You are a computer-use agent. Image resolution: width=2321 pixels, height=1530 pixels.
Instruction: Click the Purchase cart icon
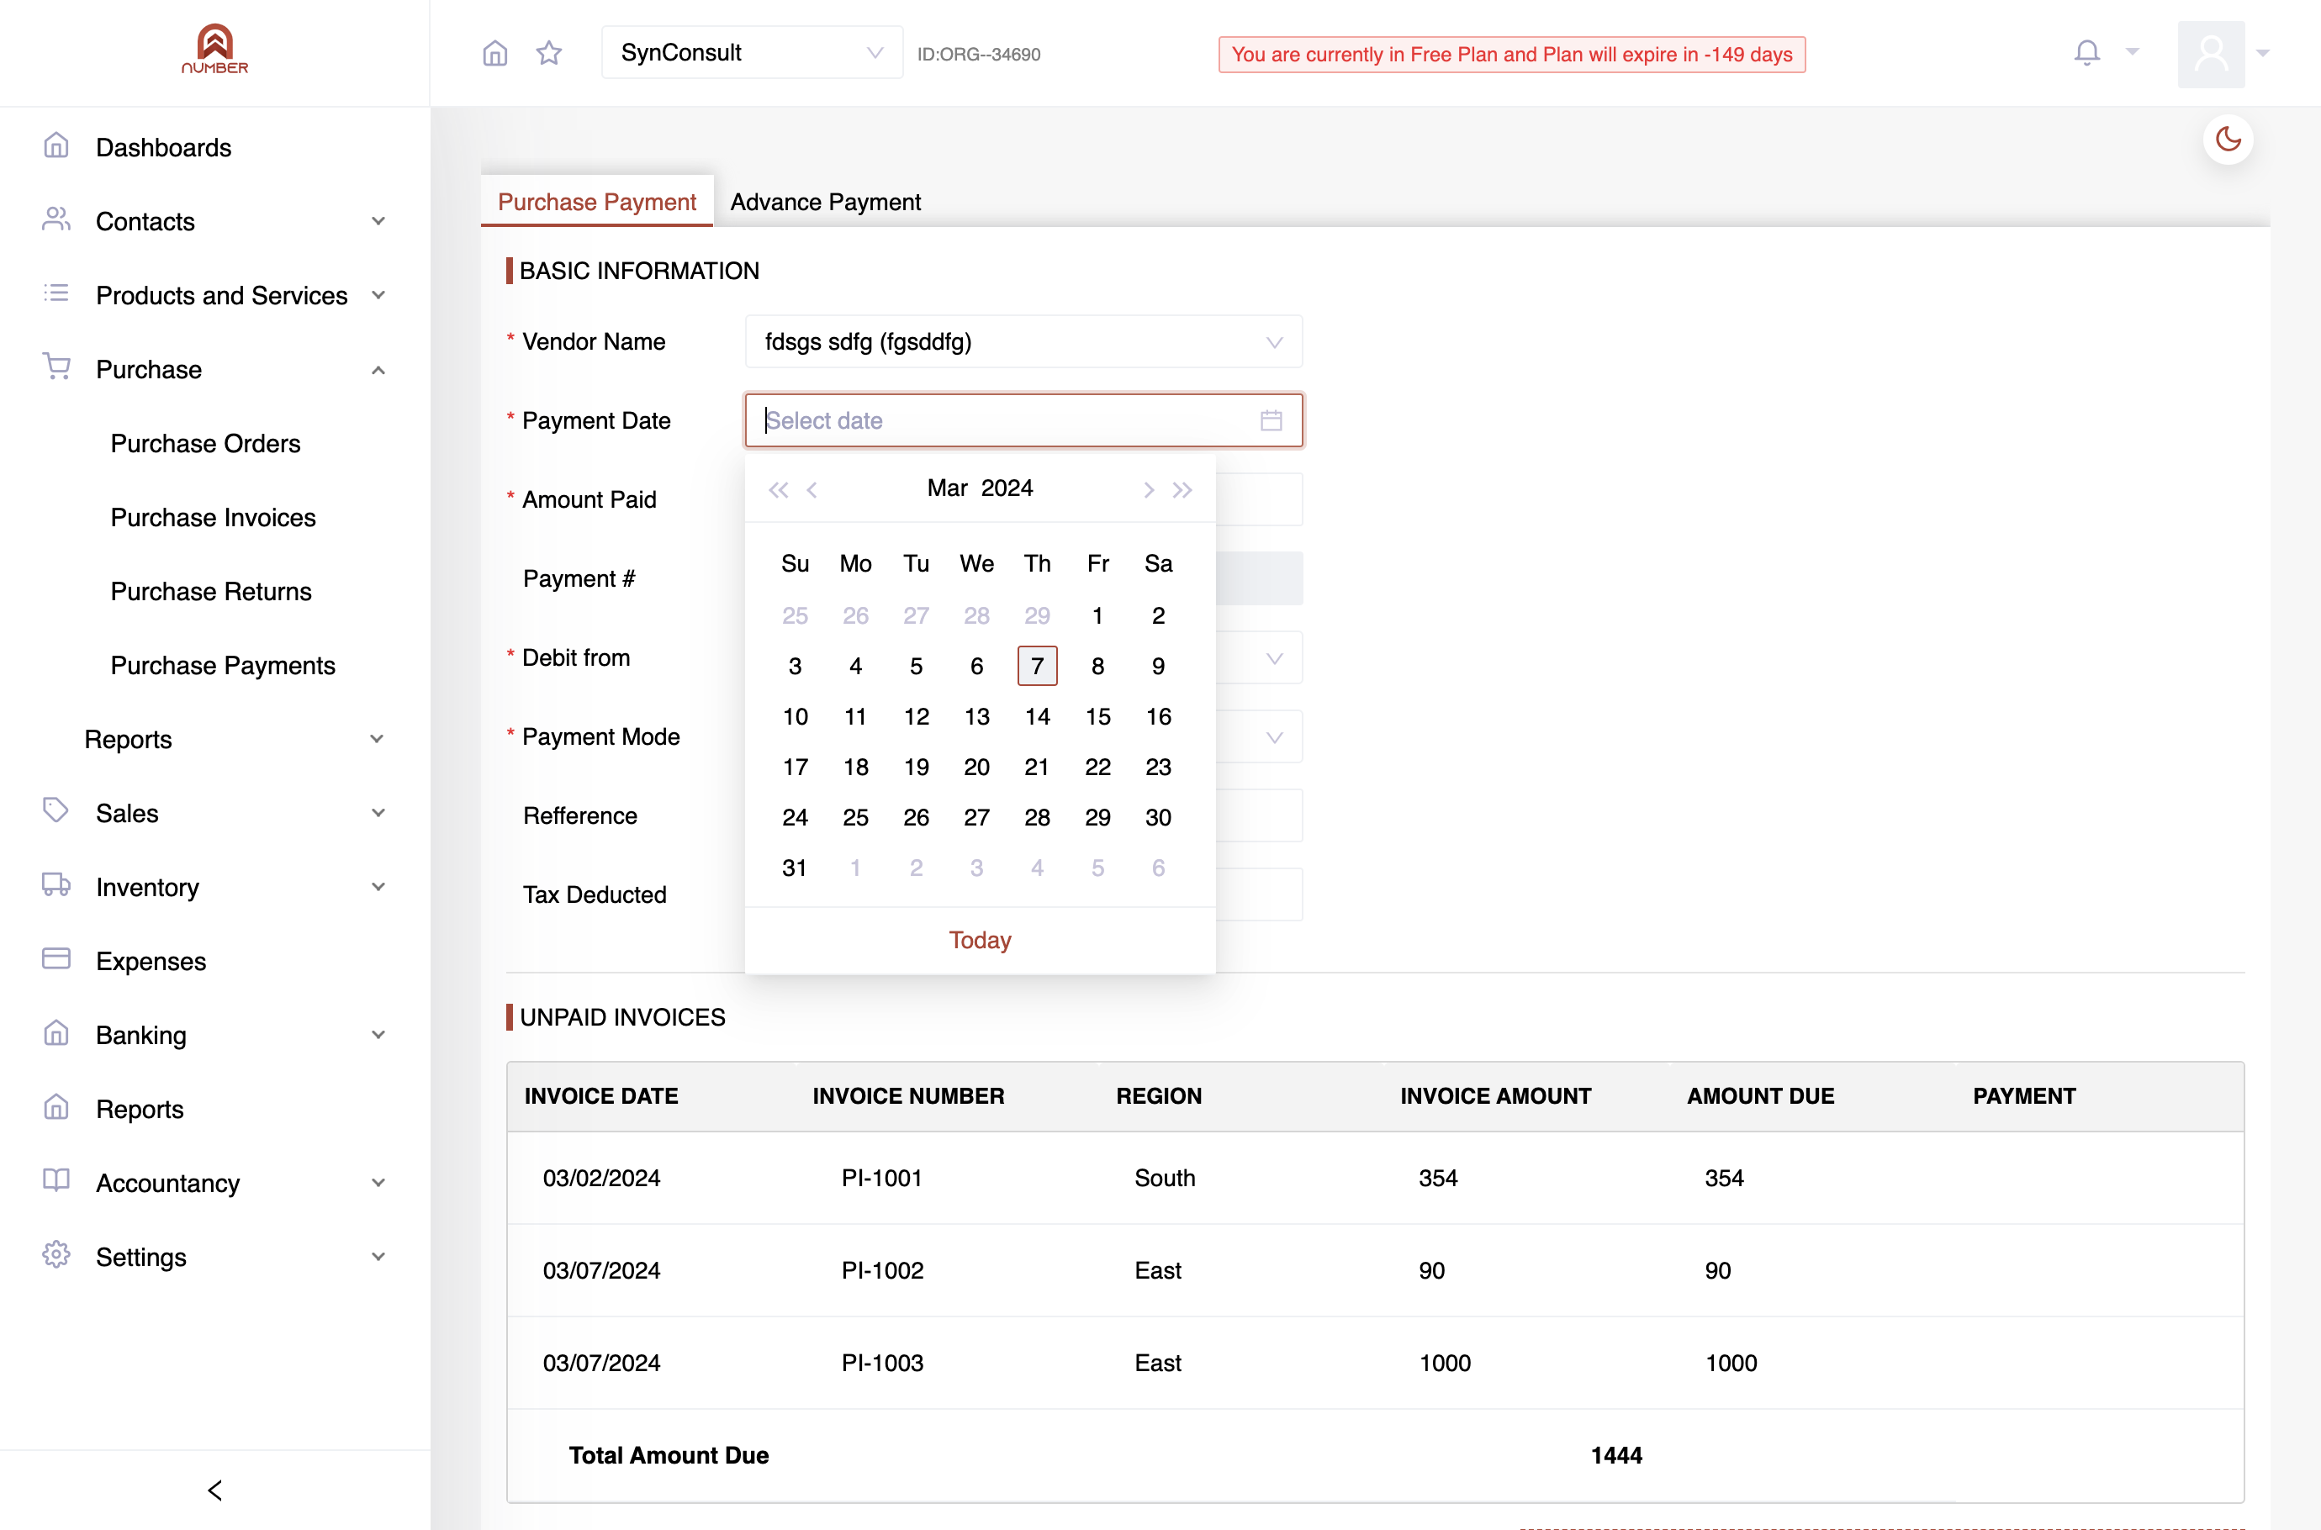click(56, 367)
